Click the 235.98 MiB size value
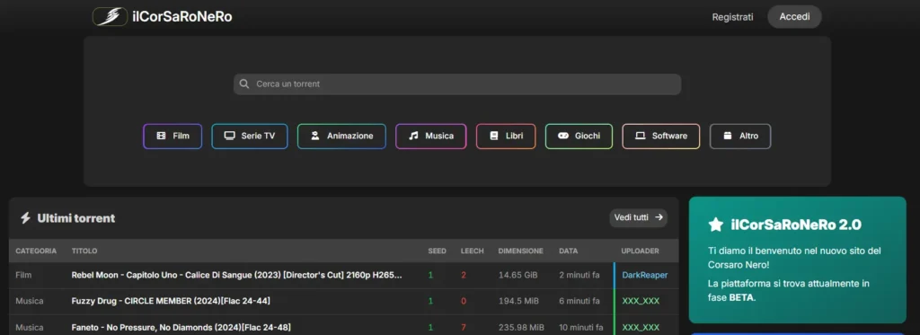The width and height of the screenshot is (920, 335). [521, 327]
